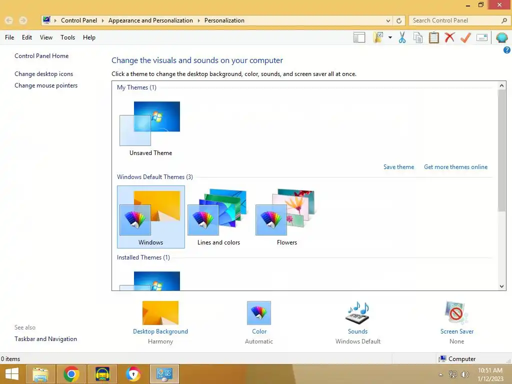Open Change mouse pointers link
This screenshot has height=384, width=512.
click(x=46, y=85)
